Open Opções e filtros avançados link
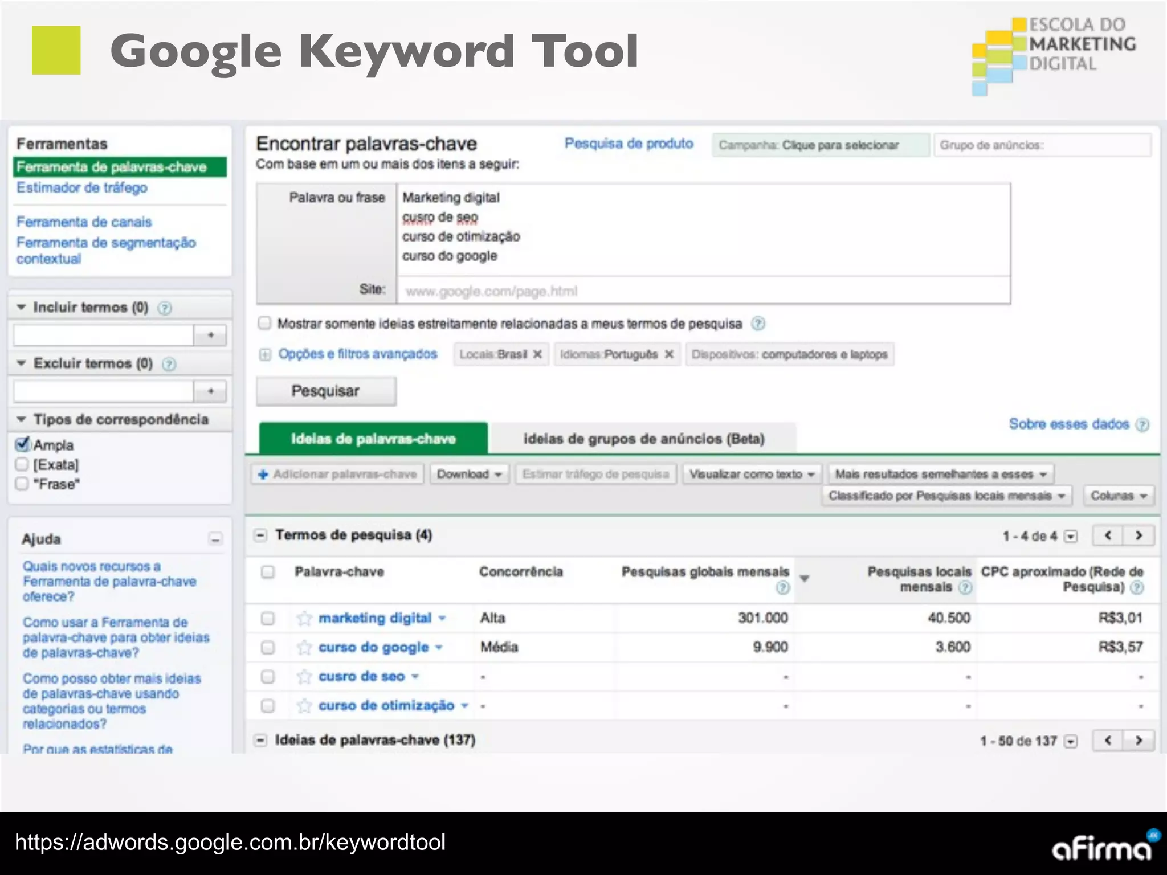Screen dimensions: 1167x875 357,354
